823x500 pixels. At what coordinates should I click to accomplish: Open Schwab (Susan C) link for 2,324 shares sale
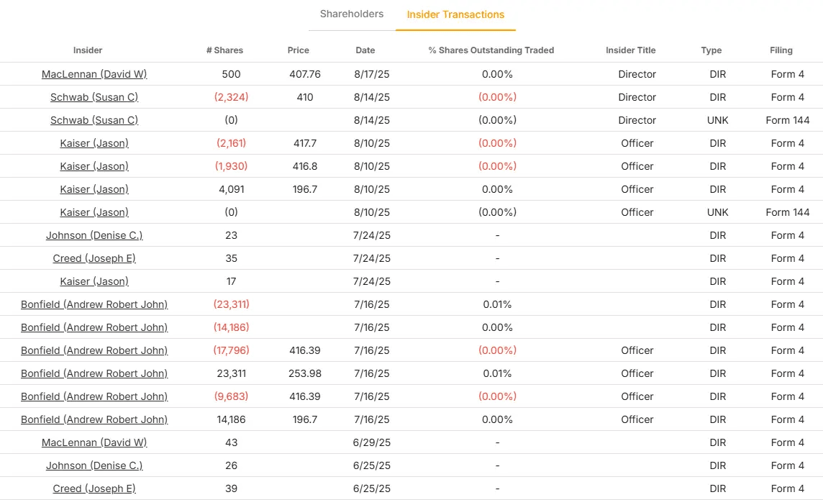click(94, 97)
